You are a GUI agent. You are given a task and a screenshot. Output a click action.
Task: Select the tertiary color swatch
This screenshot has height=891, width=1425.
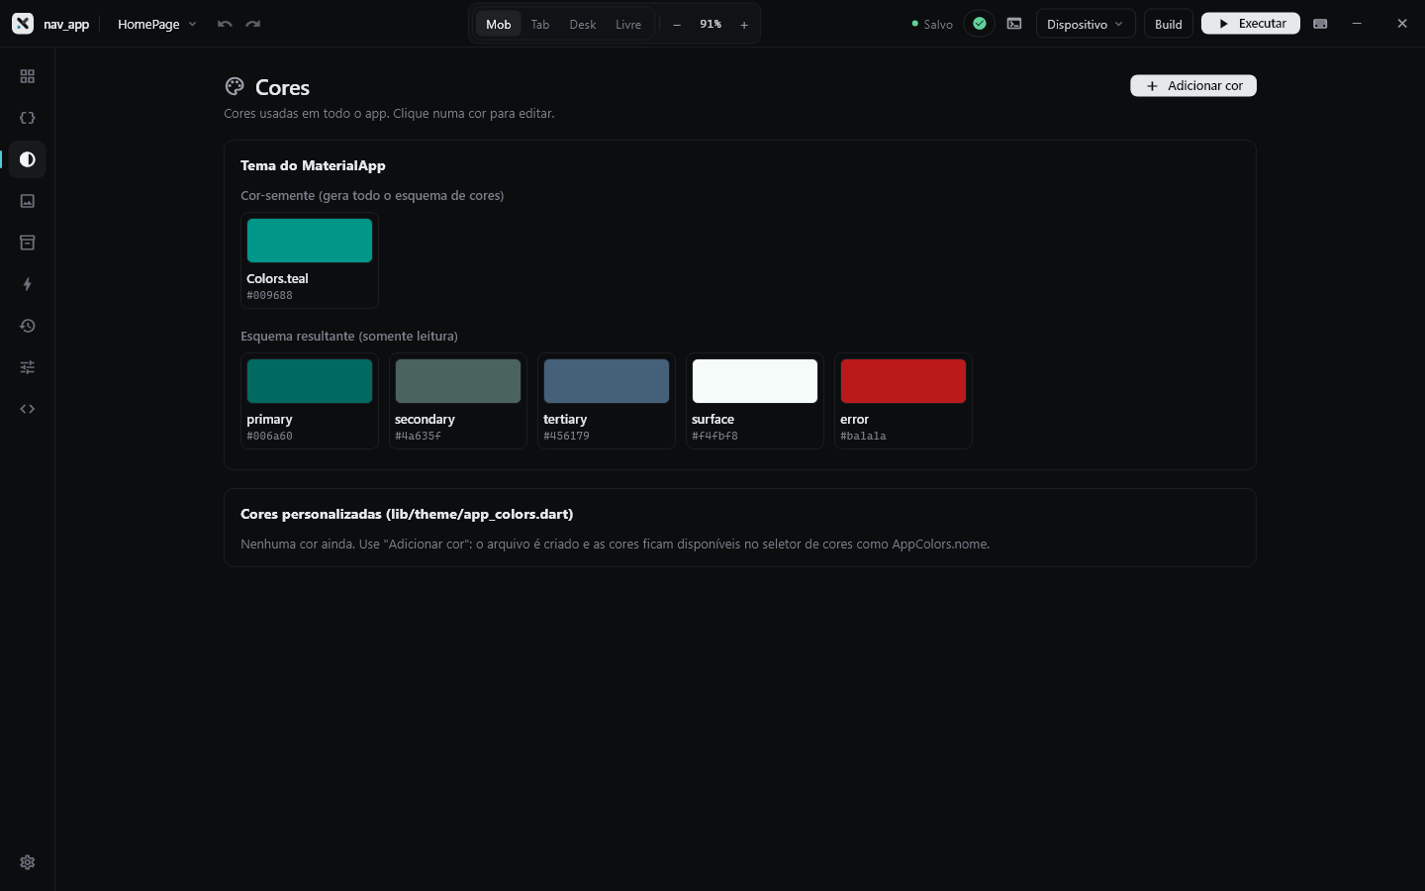pyautogui.click(x=607, y=401)
